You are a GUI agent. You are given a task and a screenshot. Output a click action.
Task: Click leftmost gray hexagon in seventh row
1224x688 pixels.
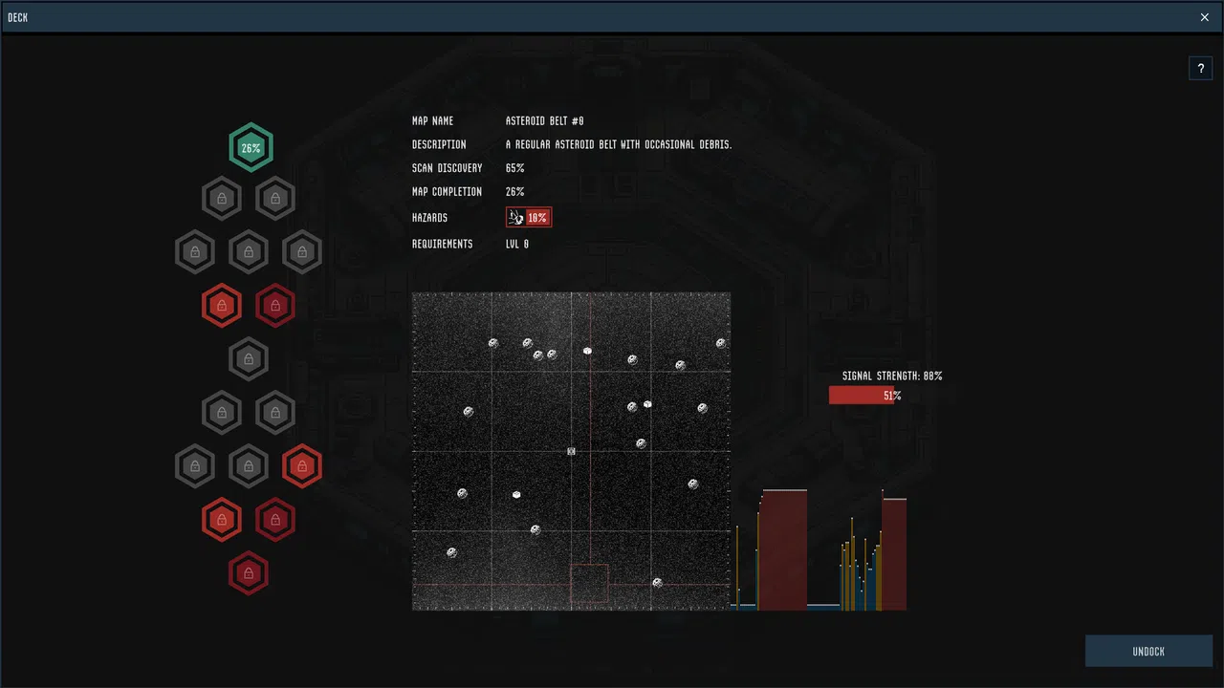(x=195, y=466)
